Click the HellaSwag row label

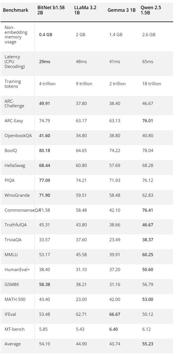pyautogui.click(x=15, y=166)
